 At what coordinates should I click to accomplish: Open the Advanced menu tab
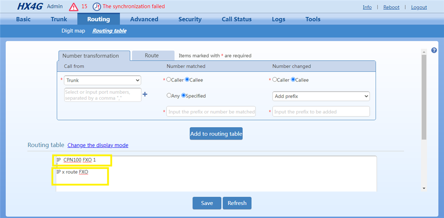coord(144,19)
